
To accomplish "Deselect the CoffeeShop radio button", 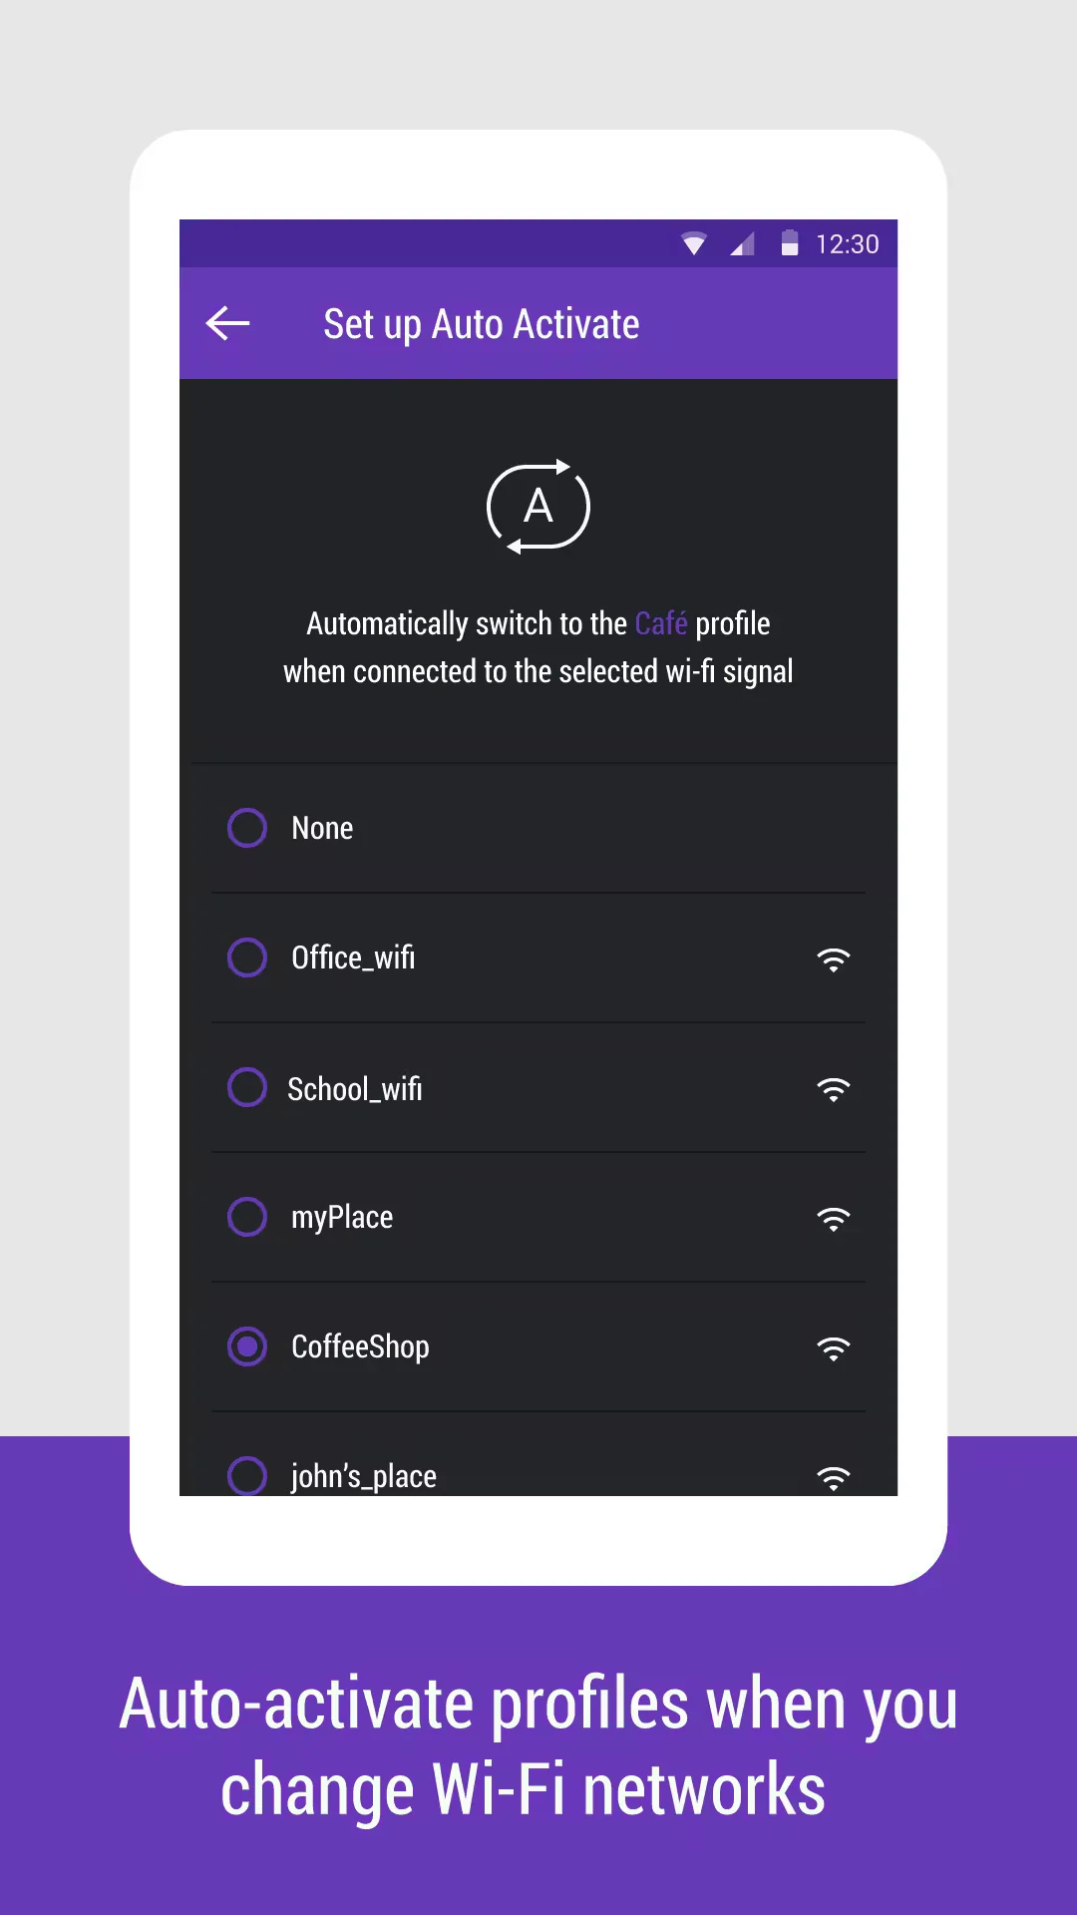I will tap(247, 1346).
